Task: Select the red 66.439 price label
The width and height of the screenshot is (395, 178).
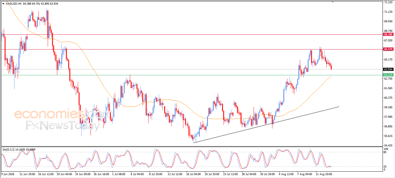Action: [388, 49]
